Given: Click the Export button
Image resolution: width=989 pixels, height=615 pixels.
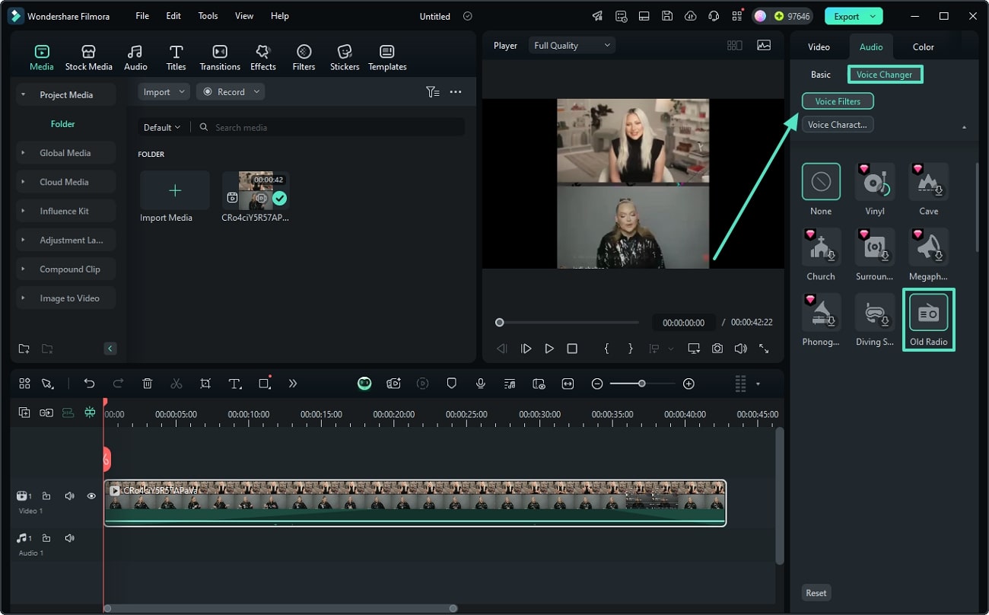Looking at the screenshot, I should [x=845, y=16].
